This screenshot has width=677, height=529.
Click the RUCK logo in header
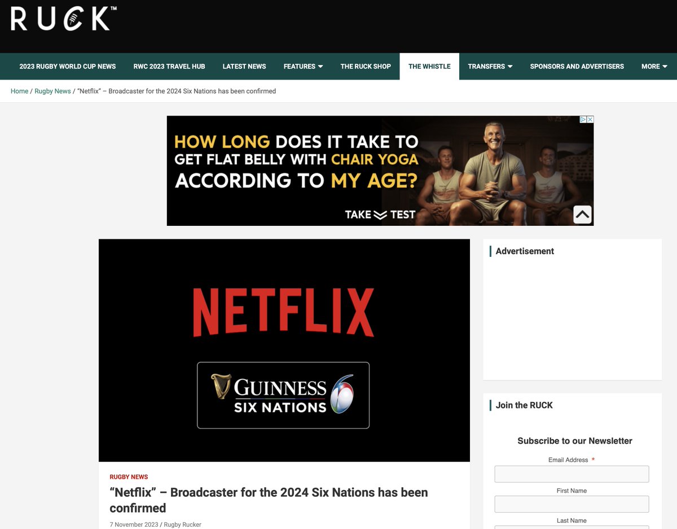click(63, 19)
